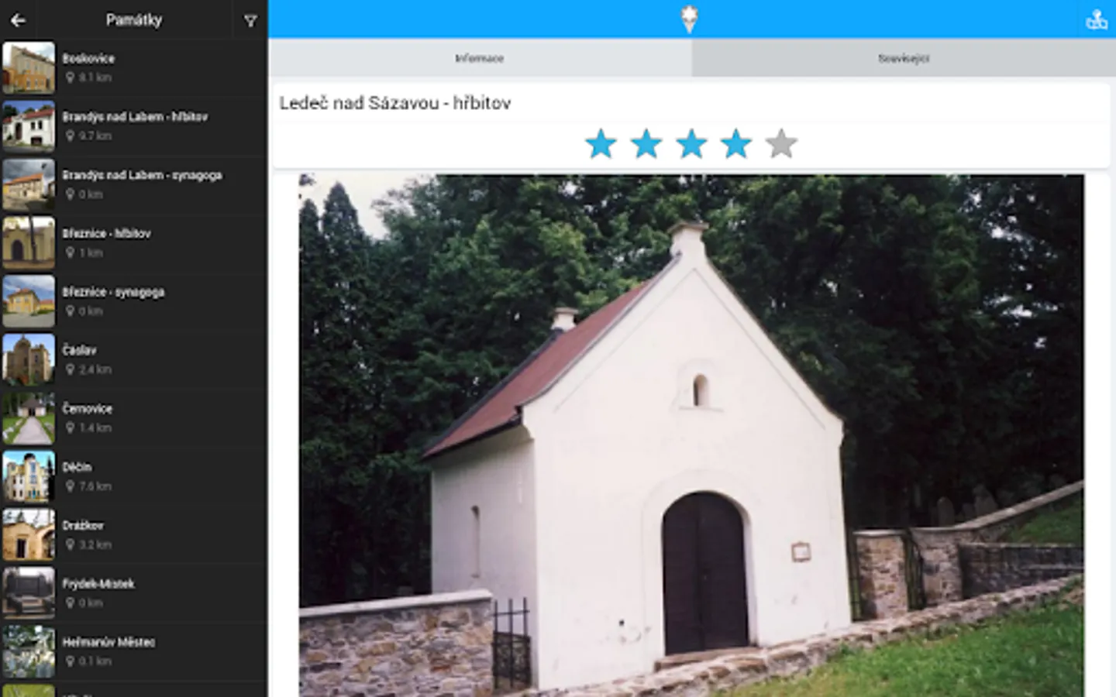Select Brandýs nad Labem - synagoga entry
The width and height of the screenshot is (1116, 697).
[134, 184]
